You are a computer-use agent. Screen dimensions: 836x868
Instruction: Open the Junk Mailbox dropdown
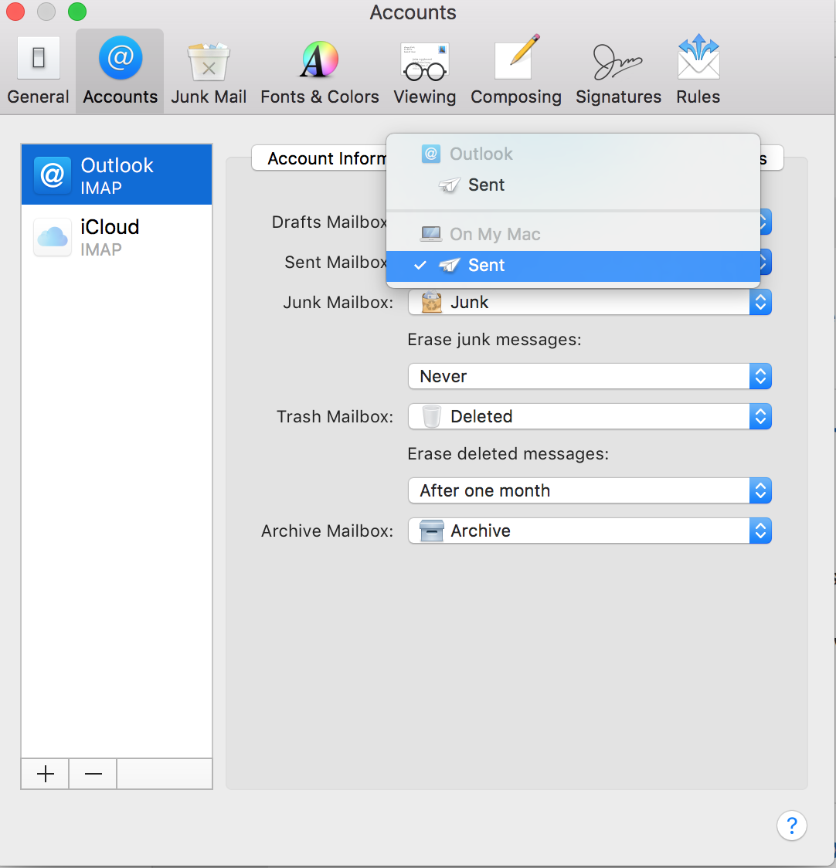590,302
